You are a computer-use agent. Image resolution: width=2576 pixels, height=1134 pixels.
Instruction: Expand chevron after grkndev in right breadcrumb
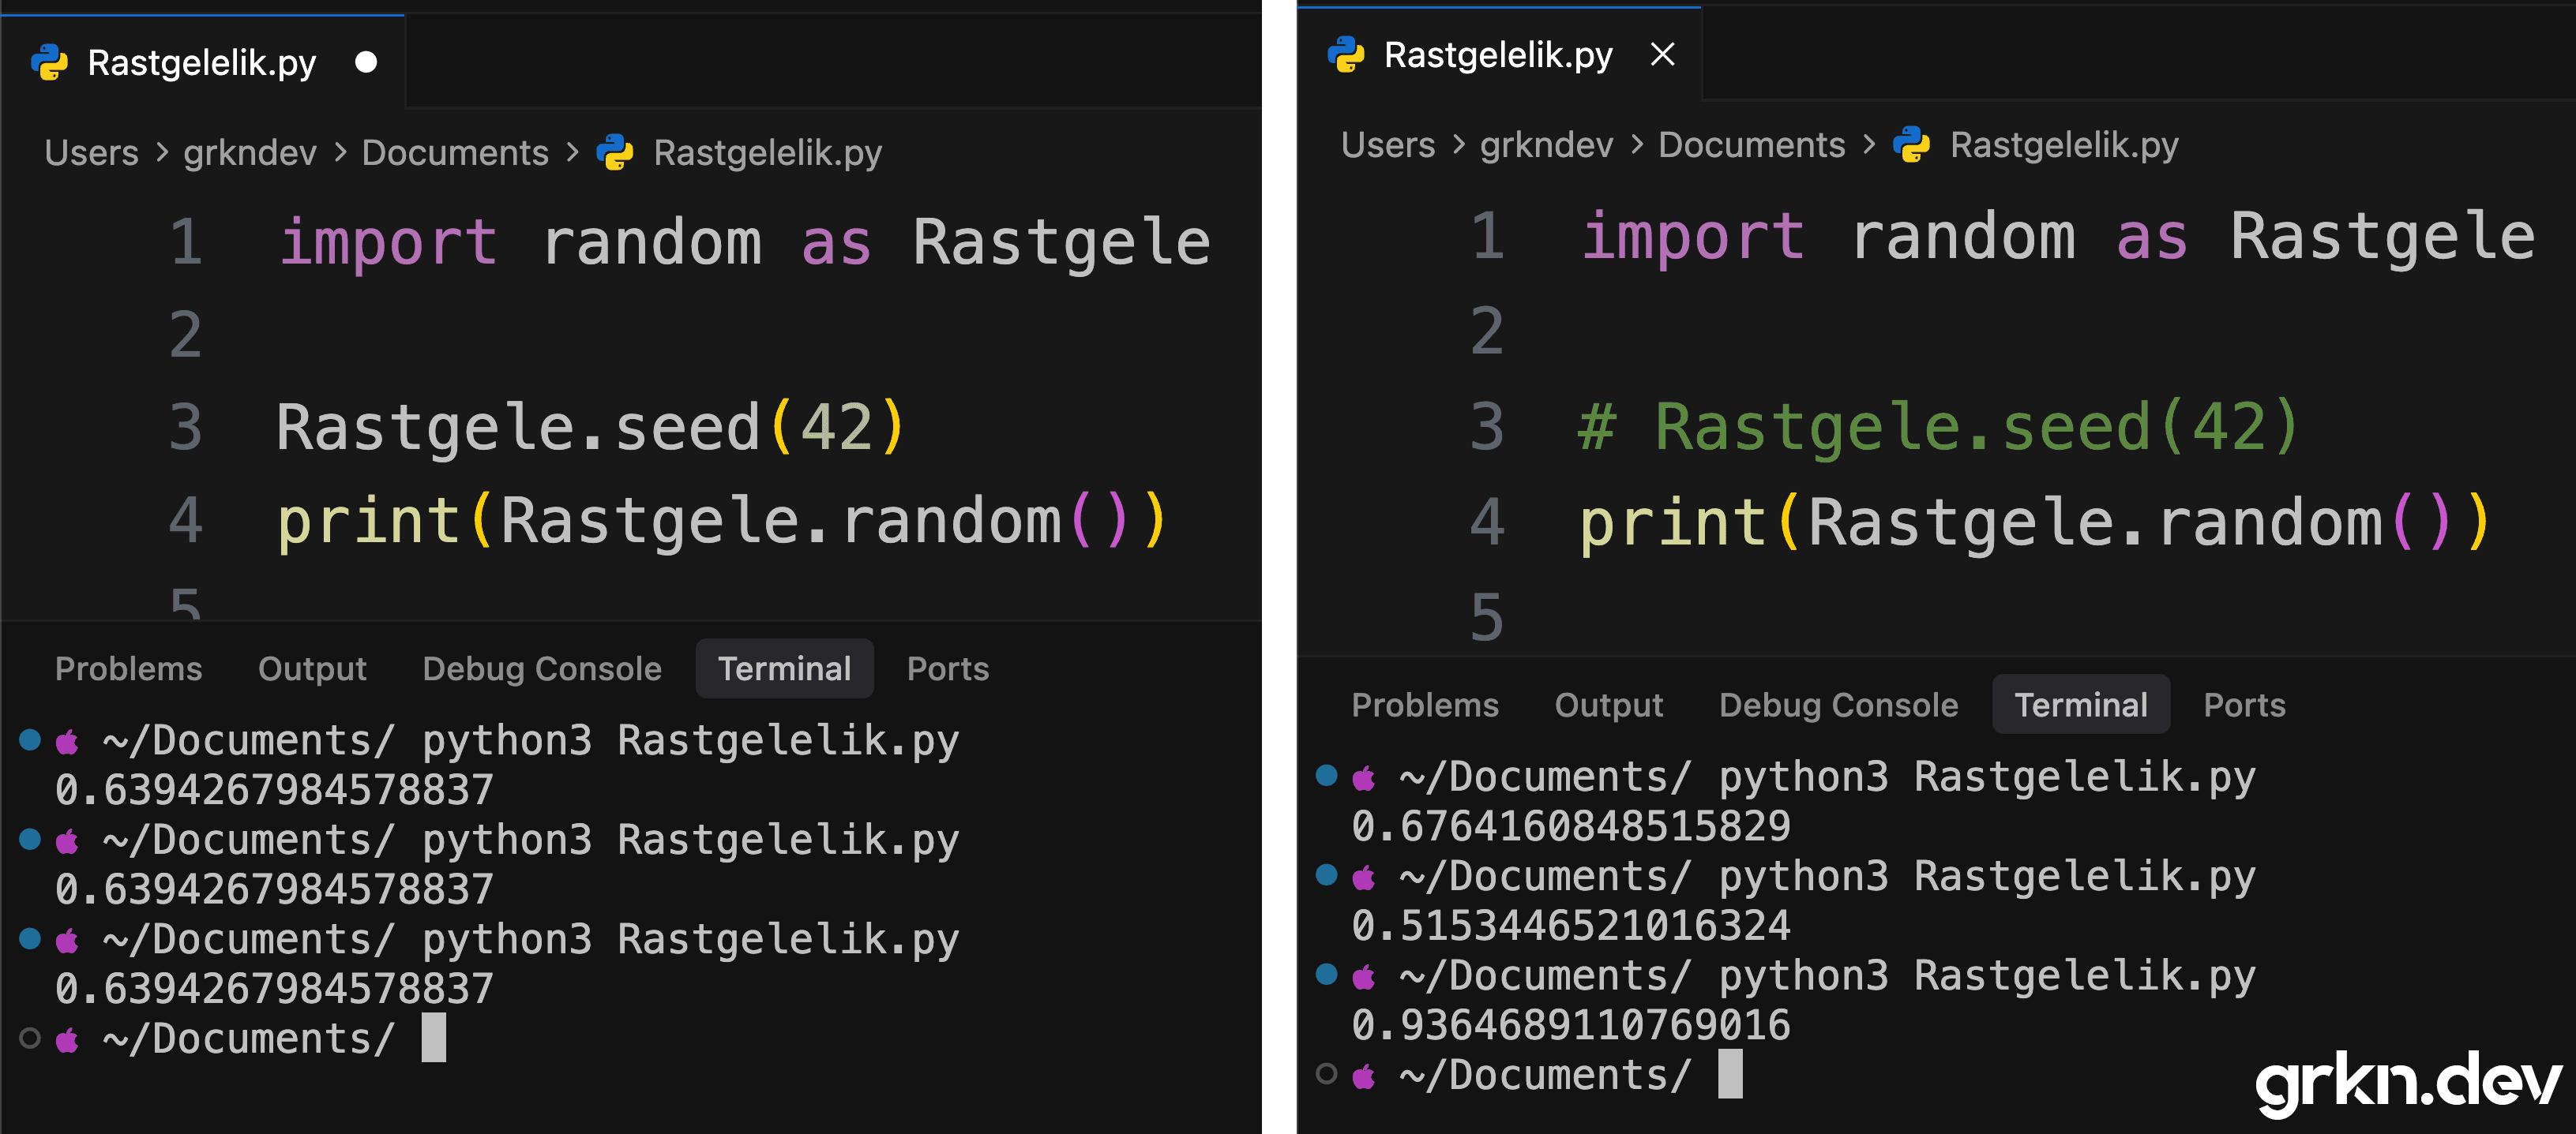1637,145
